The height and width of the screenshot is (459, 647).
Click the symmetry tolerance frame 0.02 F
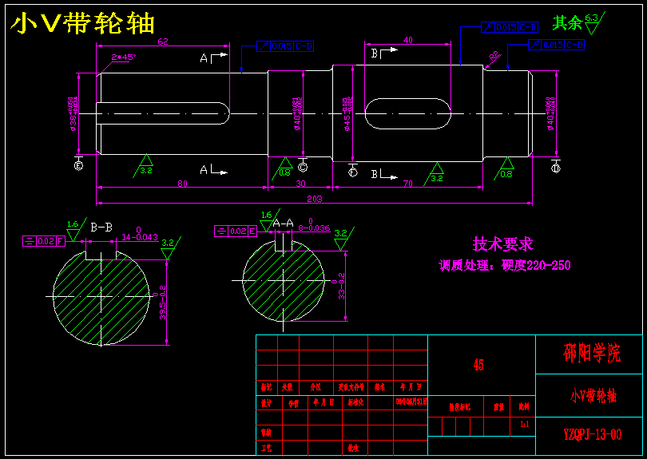point(44,241)
